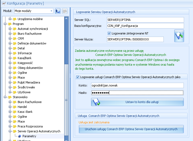Collapse the Serwis Operacji Automatycznych node
This screenshot has width=193, height=141.
pyautogui.click(x=10, y=131)
